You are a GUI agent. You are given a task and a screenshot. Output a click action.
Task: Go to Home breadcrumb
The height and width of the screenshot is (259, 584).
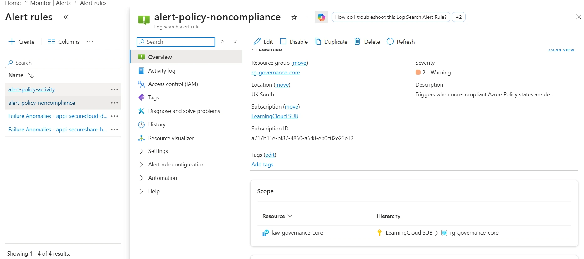pos(13,3)
